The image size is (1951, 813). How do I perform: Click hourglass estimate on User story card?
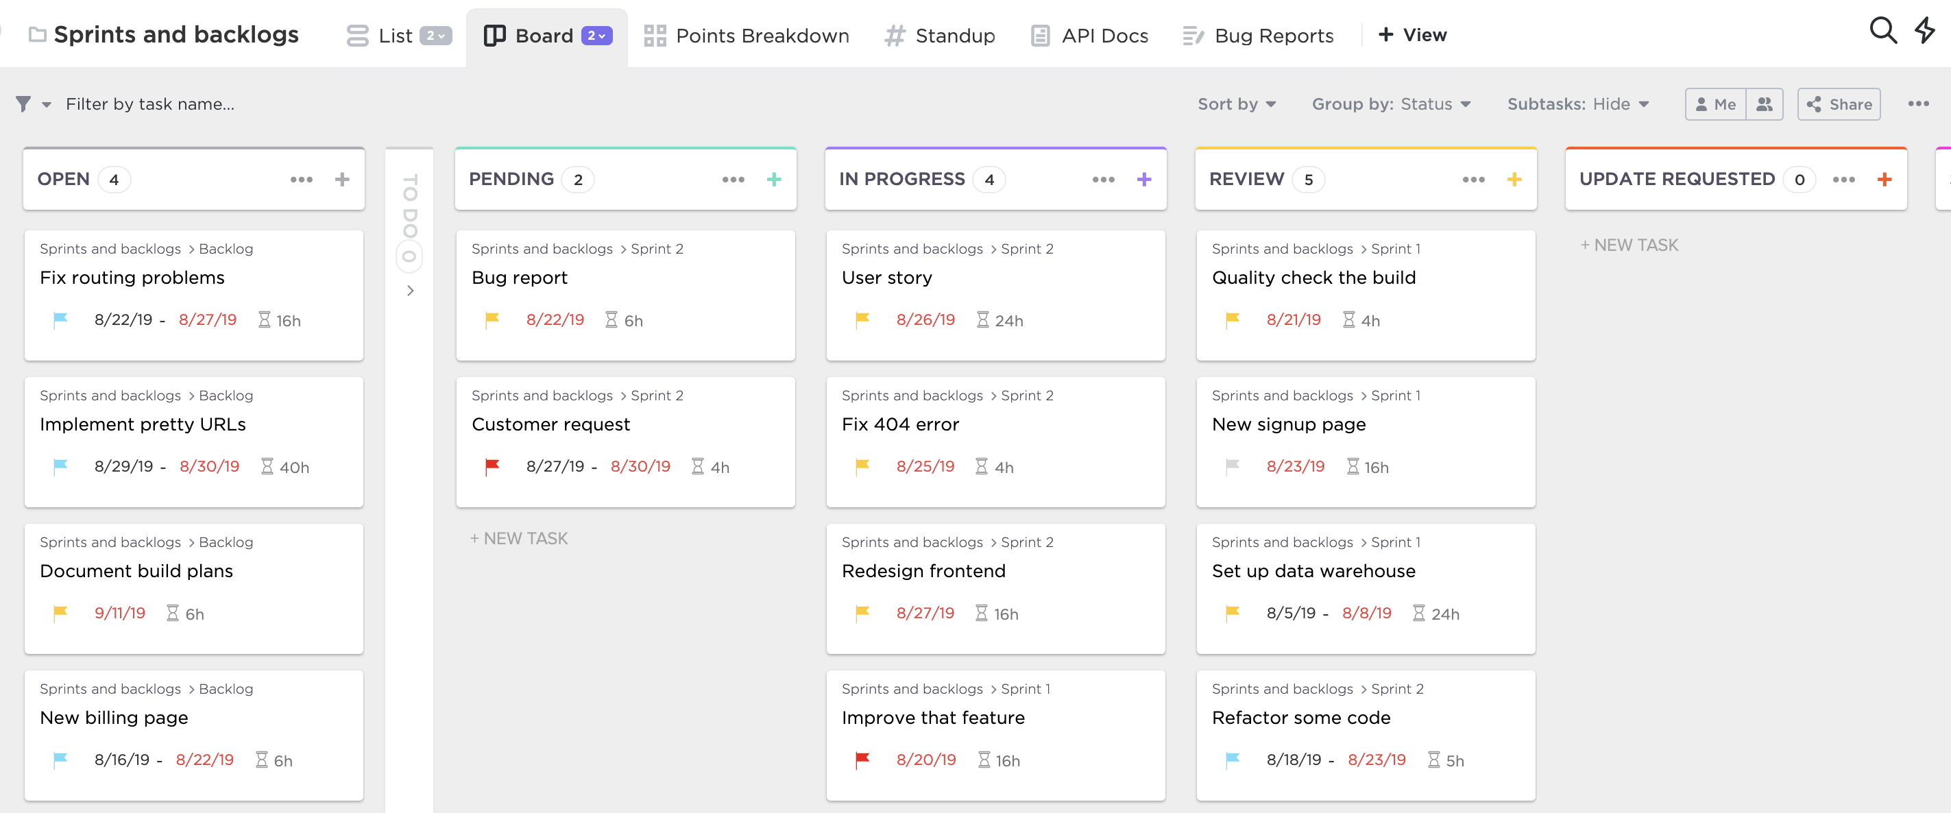pos(982,319)
